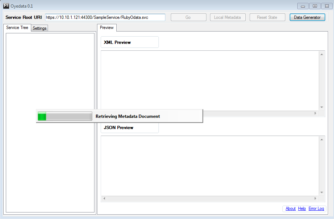Screen dimensions: 334x219
Task: Click inside the JSON Preview text area
Action: click(x=210, y=166)
